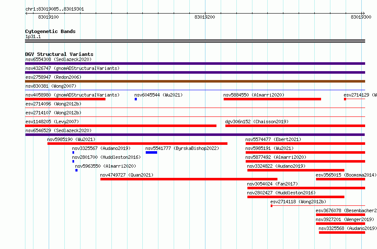Open the esv2714107 (Wong2012b) label
The width and height of the screenshot is (377, 249).
coord(53,113)
